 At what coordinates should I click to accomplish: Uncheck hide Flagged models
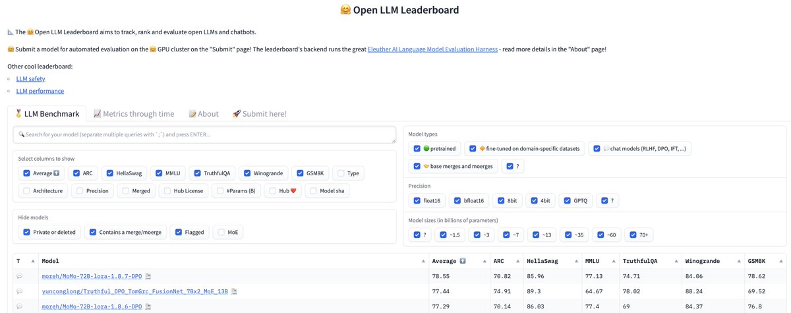click(x=178, y=232)
